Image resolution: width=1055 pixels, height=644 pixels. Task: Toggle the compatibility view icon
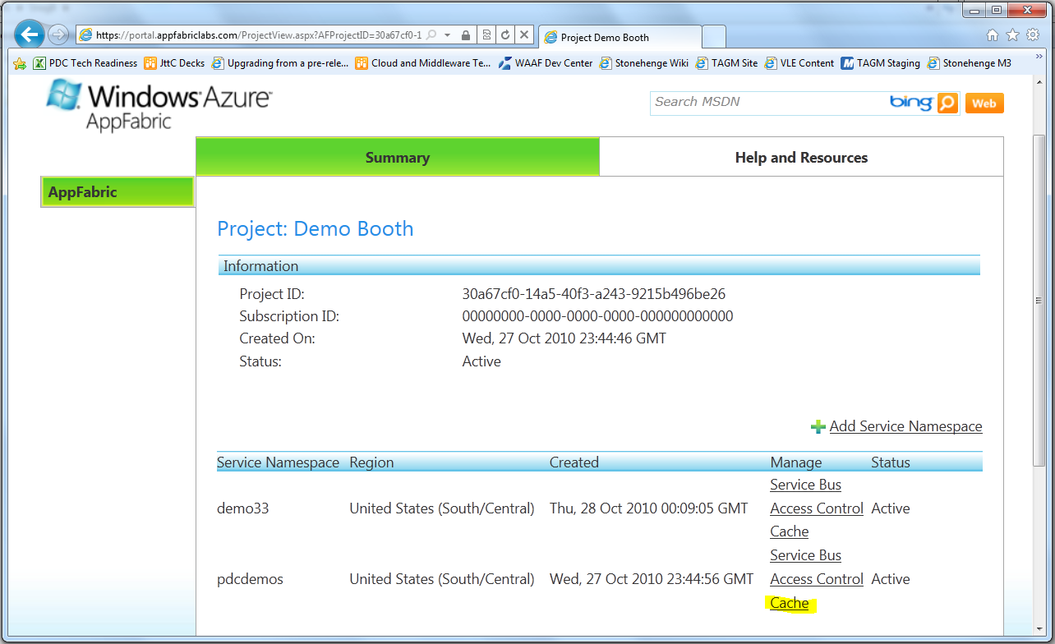(x=486, y=35)
